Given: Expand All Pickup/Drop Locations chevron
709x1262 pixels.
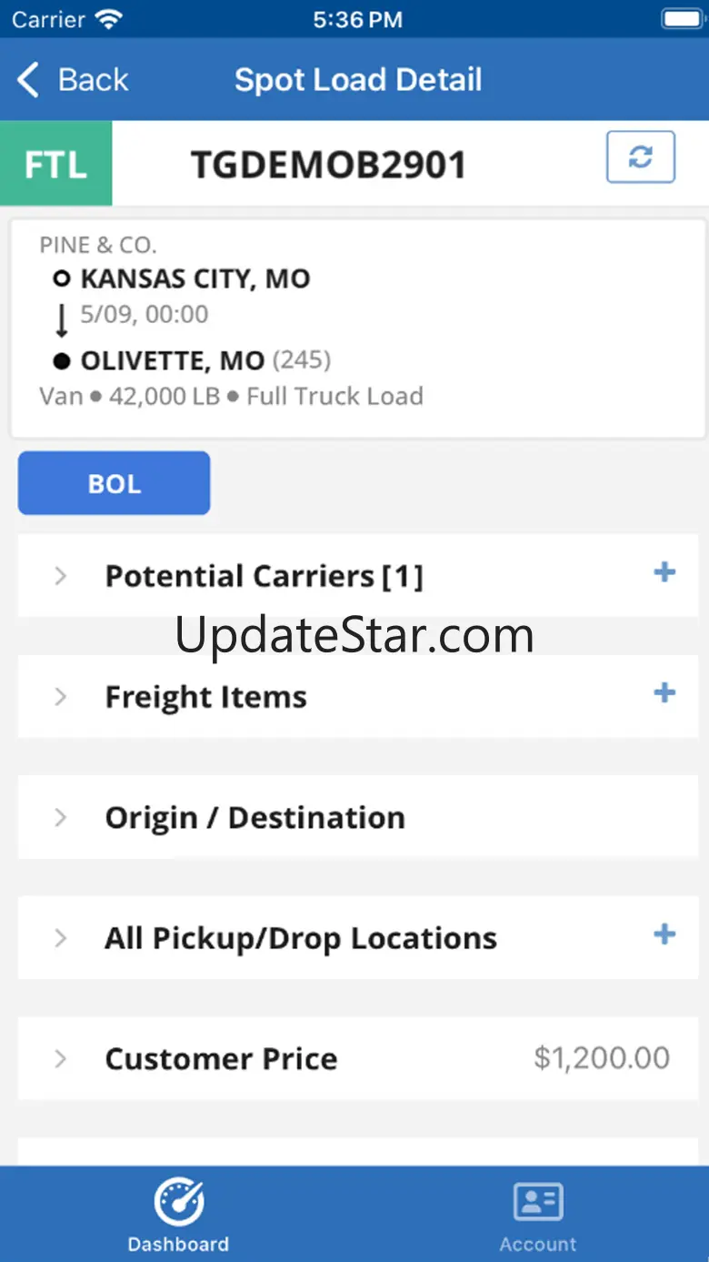Looking at the screenshot, I should click(x=61, y=938).
